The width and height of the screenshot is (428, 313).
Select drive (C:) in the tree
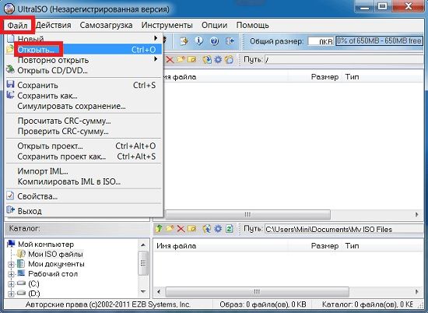33,283
